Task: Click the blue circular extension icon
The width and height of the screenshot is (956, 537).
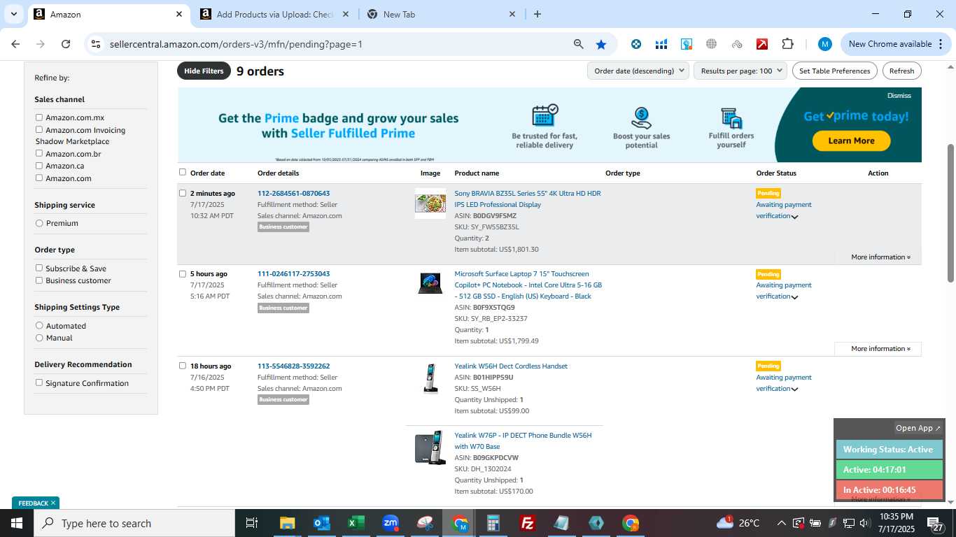Action: [x=636, y=44]
